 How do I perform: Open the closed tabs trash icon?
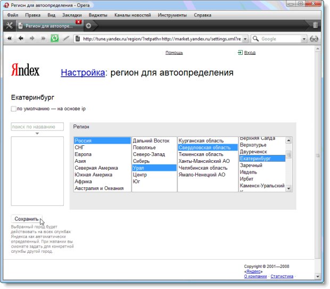pyautogui.click(x=315, y=25)
